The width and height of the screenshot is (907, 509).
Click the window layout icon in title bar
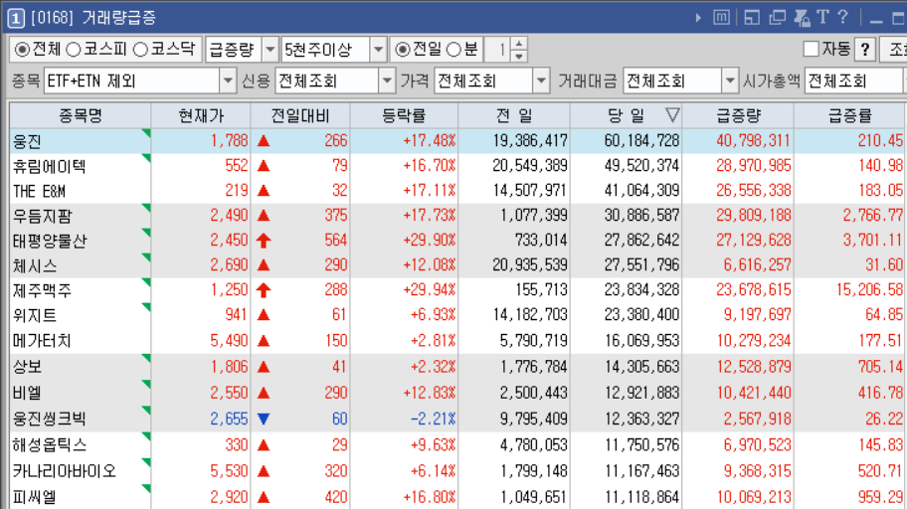click(x=752, y=18)
